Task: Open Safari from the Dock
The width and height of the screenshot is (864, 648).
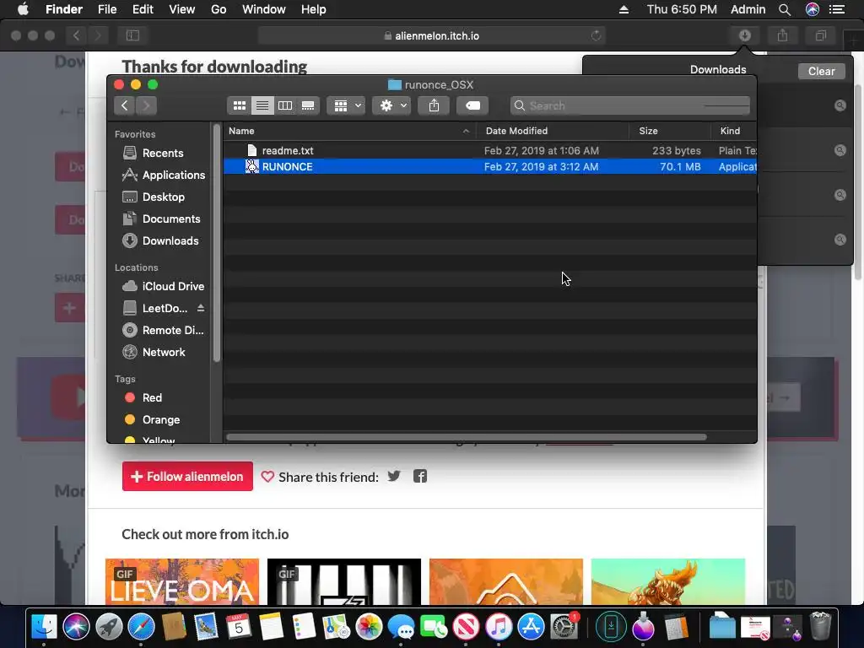Action: coord(141,627)
